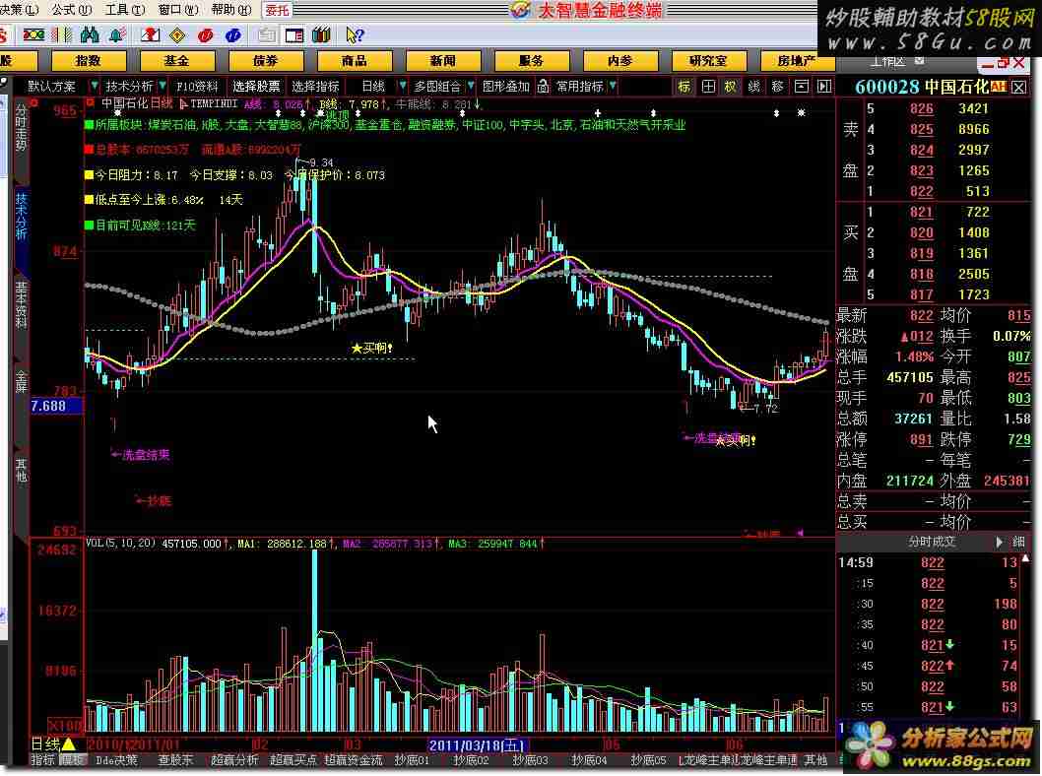The image size is (1042, 776).
Task: Expand the dropdown after 技术分析 in toolbar
Action: [x=163, y=86]
